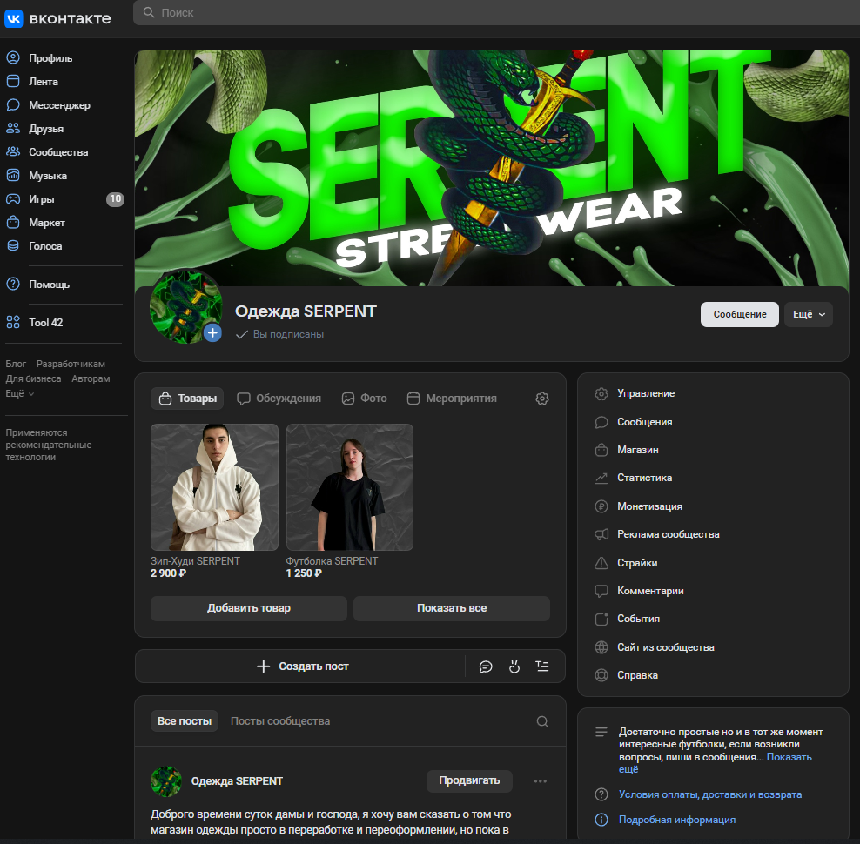Switch to Мероприятия tab
The height and width of the screenshot is (844, 860).
click(452, 399)
